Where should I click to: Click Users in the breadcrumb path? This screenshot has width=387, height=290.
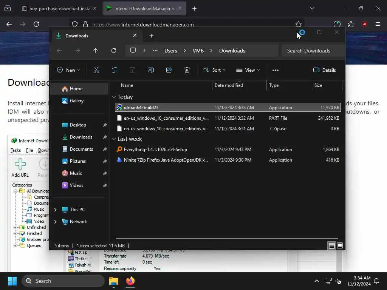point(171,51)
